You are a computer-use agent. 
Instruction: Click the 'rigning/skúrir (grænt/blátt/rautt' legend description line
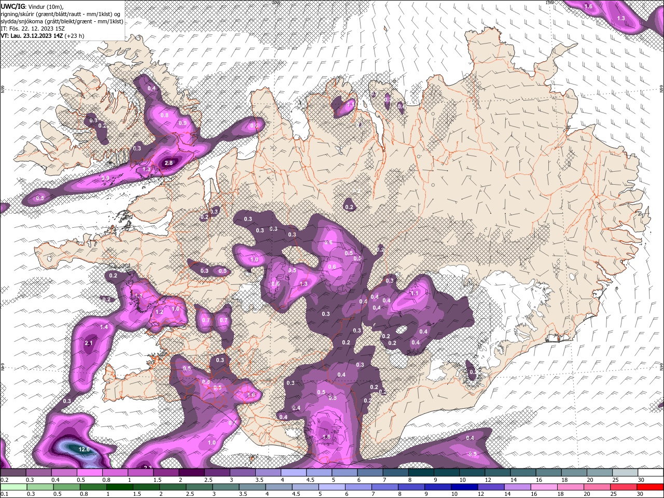[61, 13]
